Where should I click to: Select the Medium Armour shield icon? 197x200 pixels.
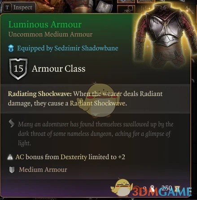12,170
